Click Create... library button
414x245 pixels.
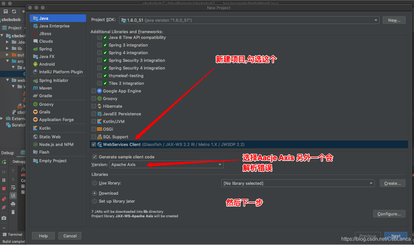(x=393, y=183)
